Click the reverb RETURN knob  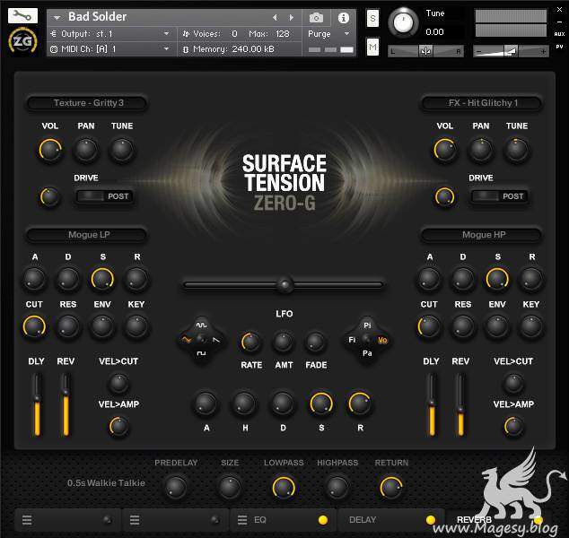(391, 487)
